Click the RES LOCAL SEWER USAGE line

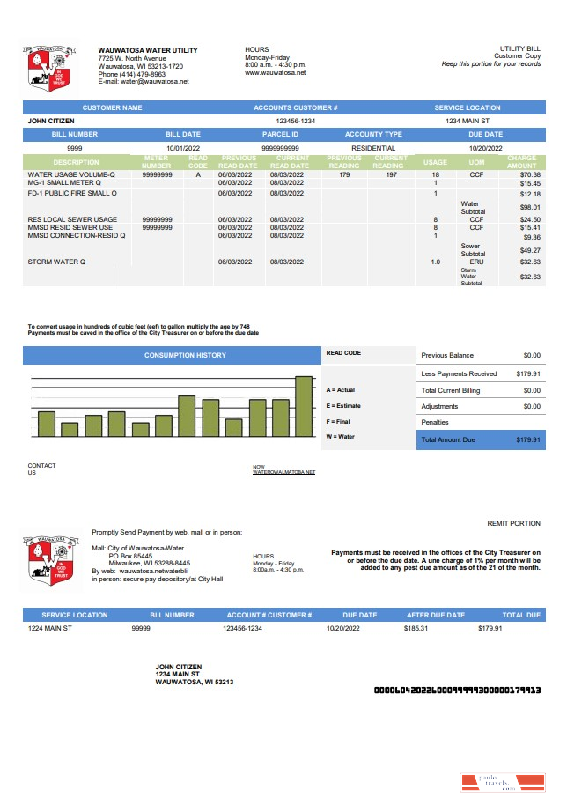tap(72, 219)
